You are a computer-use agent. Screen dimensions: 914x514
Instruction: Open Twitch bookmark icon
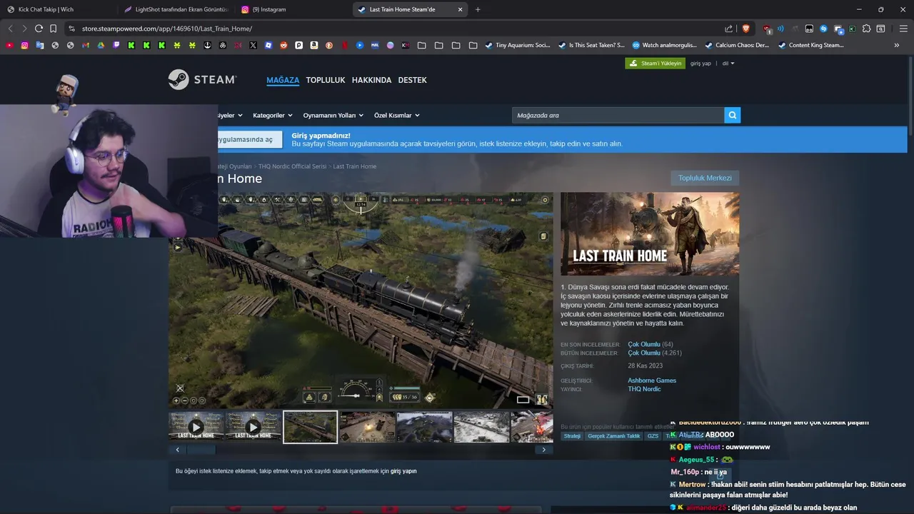click(x=116, y=45)
